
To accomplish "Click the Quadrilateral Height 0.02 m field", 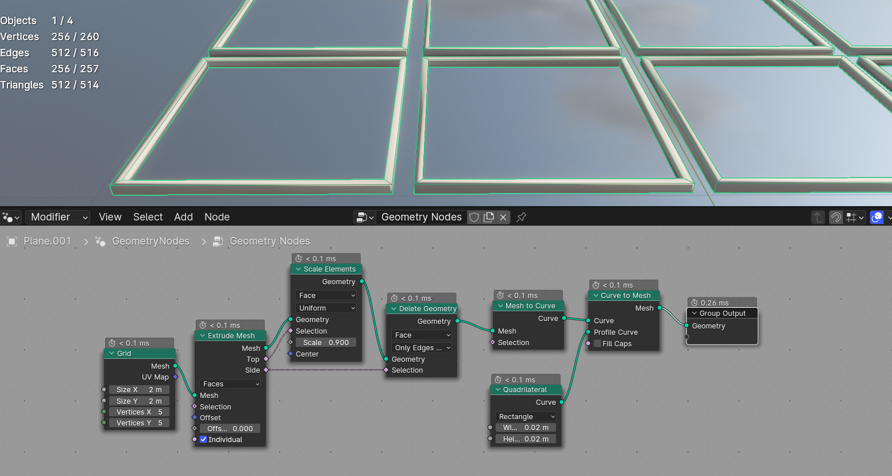I will pos(526,439).
